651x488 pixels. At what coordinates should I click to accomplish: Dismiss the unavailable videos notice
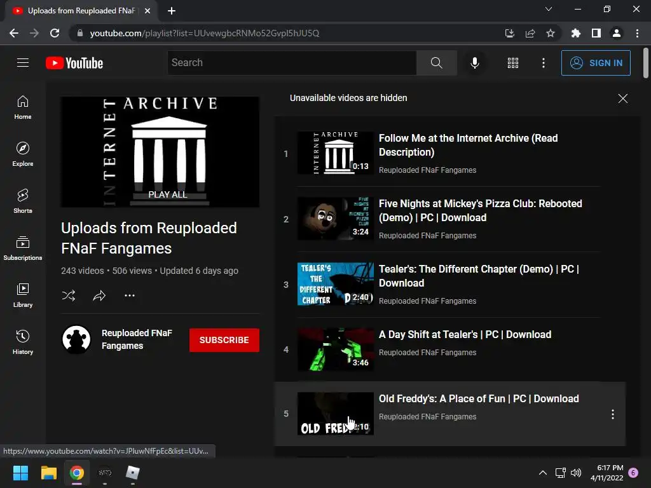coord(622,98)
